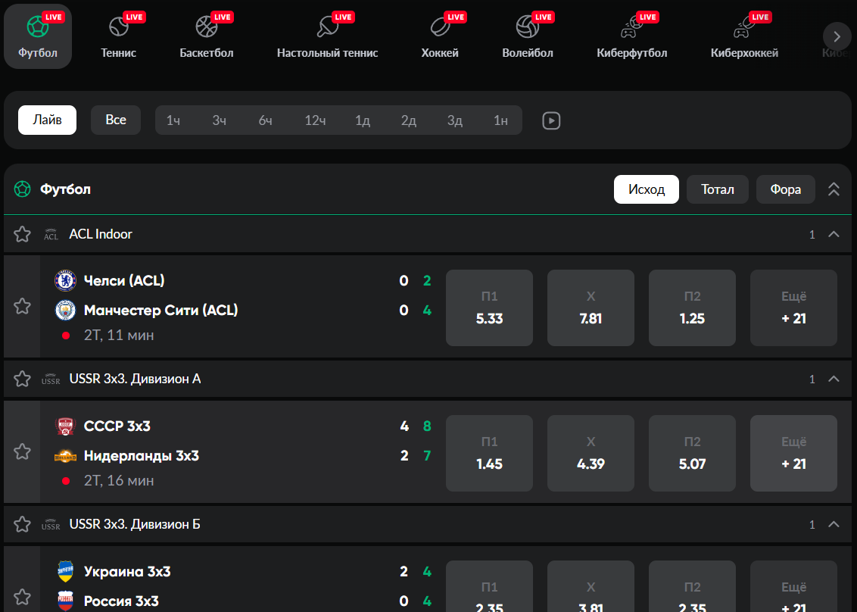Screen dimensions: 857x612
Task: Collapse the USSR 3x3 Дивизион А section
Action: pyautogui.click(x=834, y=379)
